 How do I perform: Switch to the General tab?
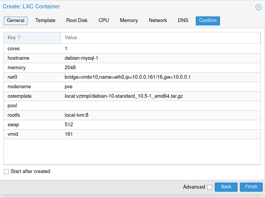[x=16, y=21]
